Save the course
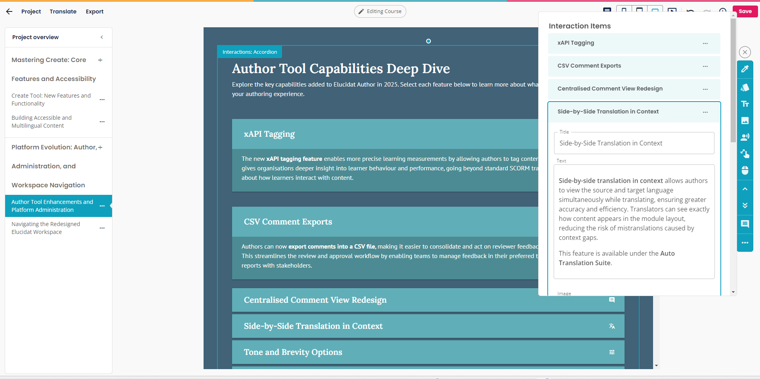This screenshot has width=760, height=379. point(745,11)
